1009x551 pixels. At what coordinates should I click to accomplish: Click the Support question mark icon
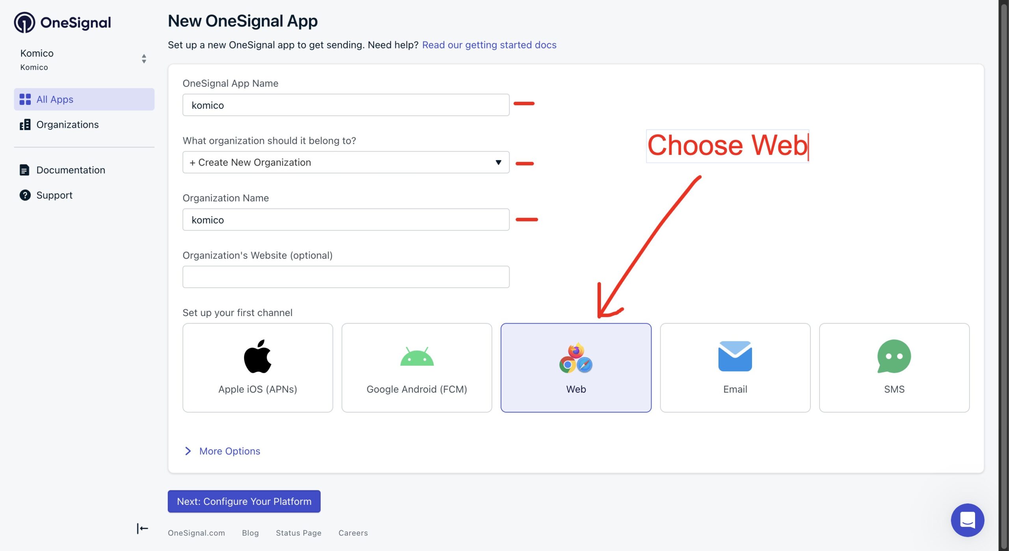24,195
